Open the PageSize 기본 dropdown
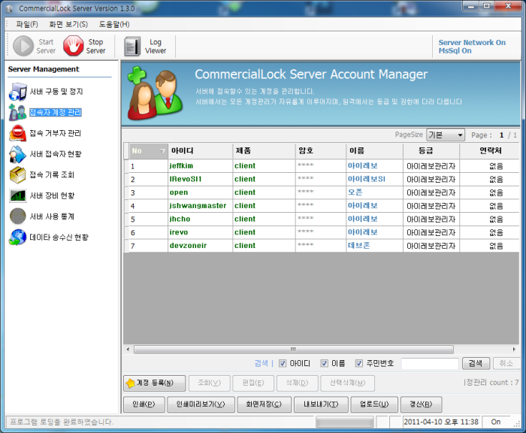This screenshot has width=526, height=433. tap(446, 135)
